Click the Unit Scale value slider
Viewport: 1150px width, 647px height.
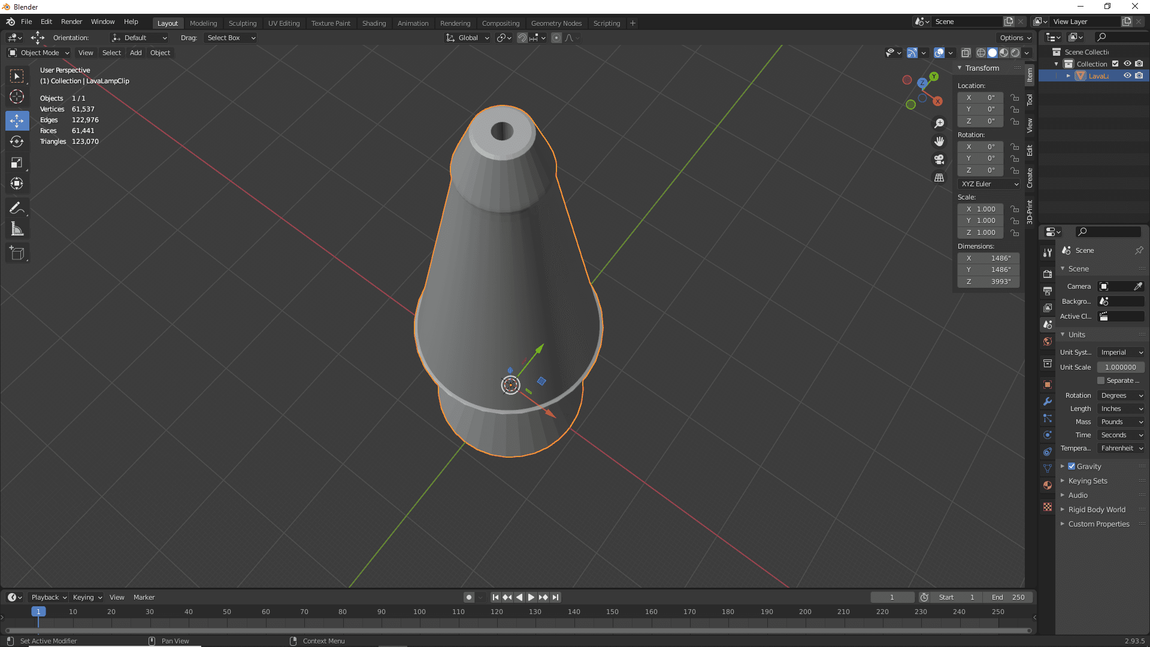[x=1121, y=367]
